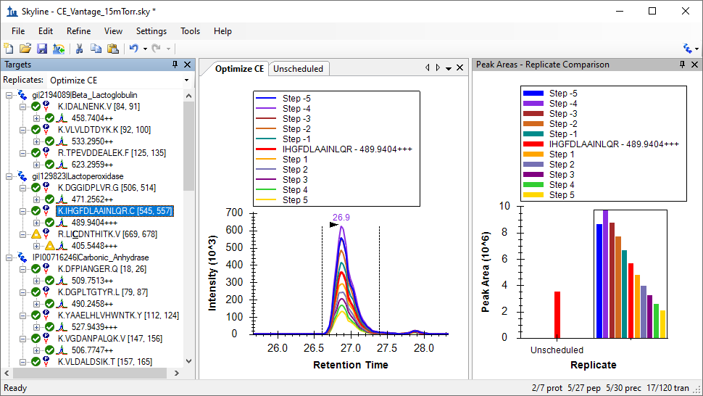Click the Save toolbar icon
Viewport: 703px width, 396px height.
42,49
